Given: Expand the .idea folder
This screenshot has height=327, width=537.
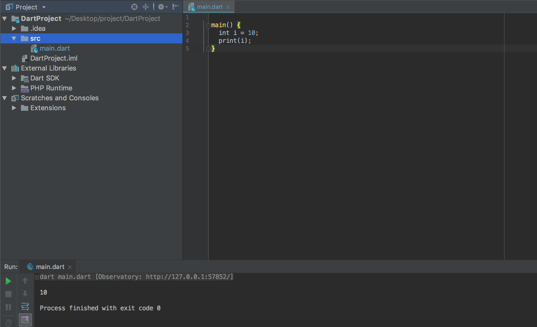Looking at the screenshot, I should [14, 28].
